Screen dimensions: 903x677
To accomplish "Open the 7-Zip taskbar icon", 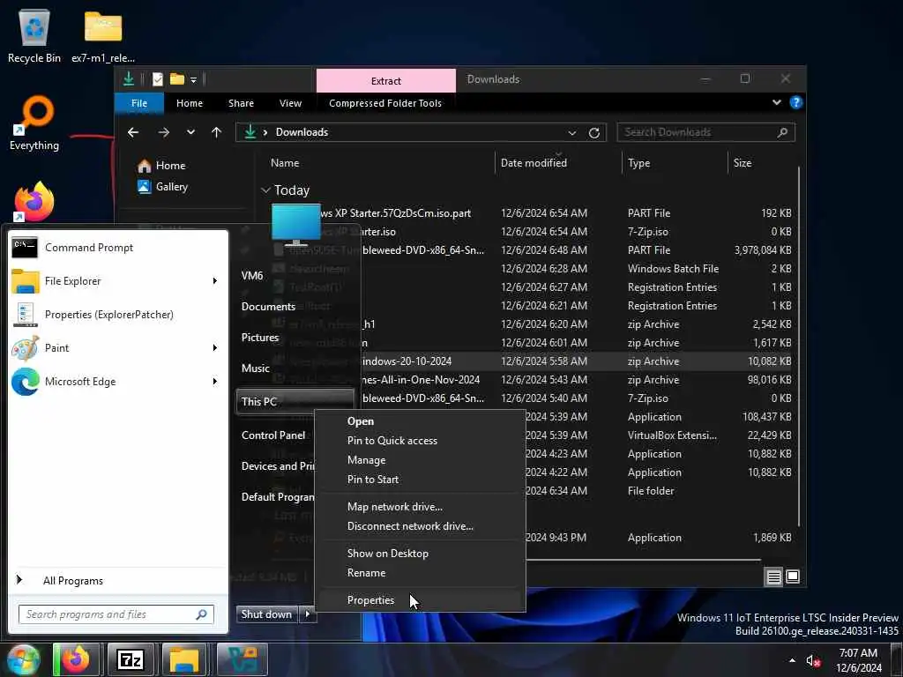I will [x=131, y=659].
